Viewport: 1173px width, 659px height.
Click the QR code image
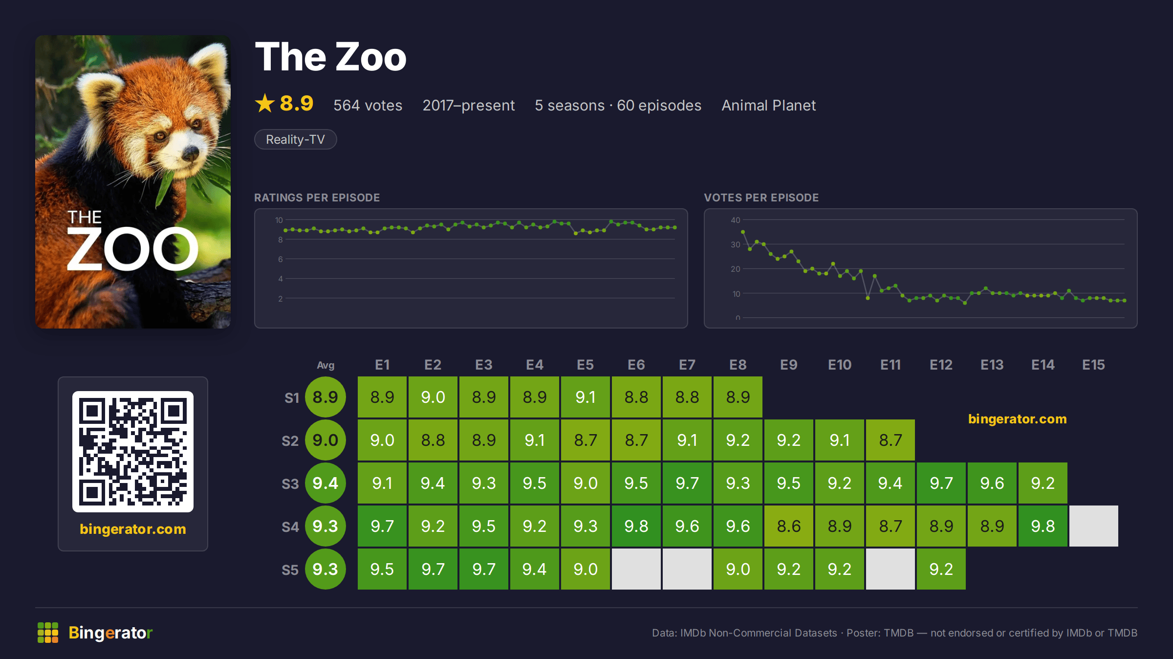tap(133, 452)
